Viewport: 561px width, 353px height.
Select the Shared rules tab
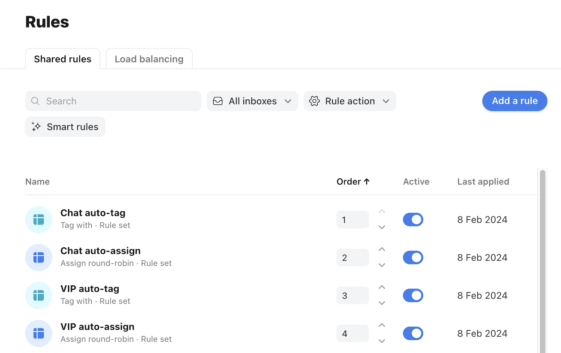(x=63, y=59)
